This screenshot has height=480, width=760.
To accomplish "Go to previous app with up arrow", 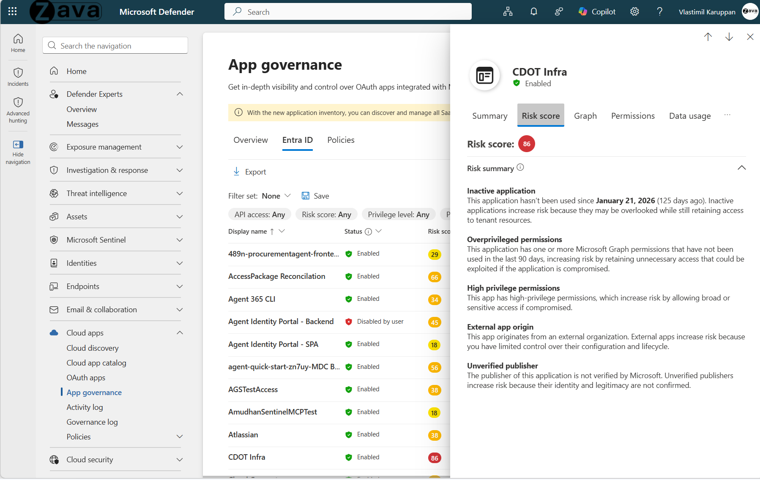I will [708, 37].
